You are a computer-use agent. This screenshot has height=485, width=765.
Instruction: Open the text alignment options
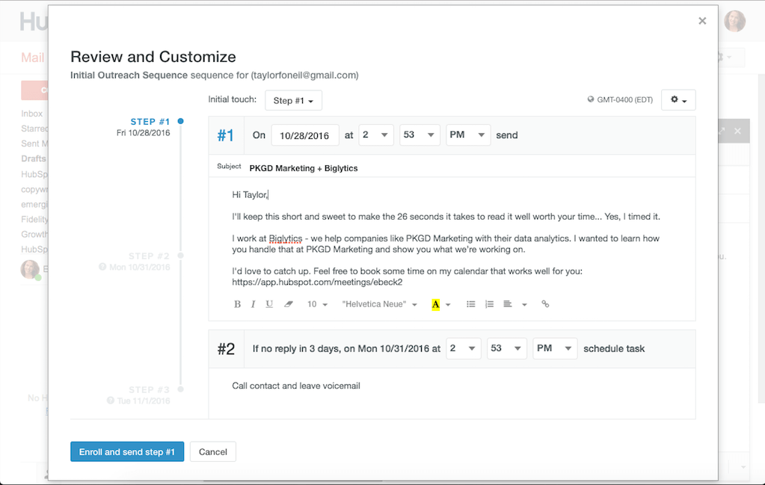pyautogui.click(x=509, y=304)
